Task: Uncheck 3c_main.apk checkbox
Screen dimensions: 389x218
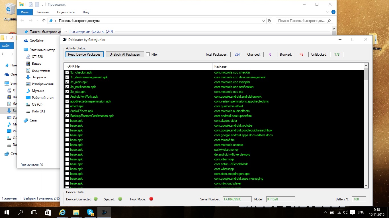Action: coord(67,82)
